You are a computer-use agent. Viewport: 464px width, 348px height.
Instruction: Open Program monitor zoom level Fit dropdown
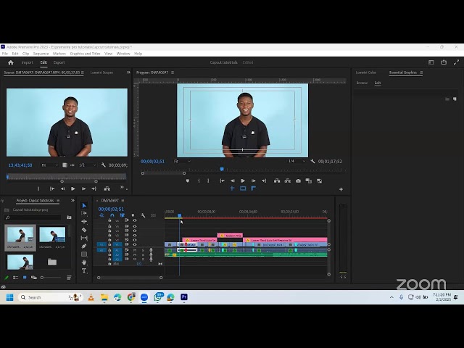[x=182, y=161]
